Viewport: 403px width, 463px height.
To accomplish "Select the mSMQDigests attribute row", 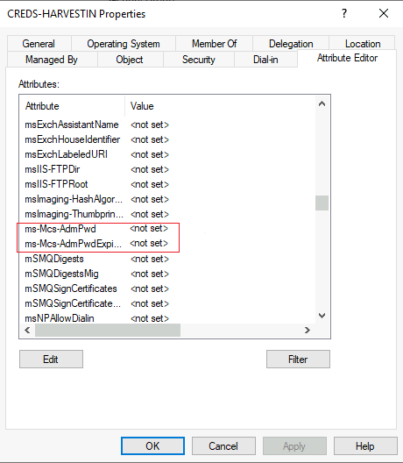I will [x=167, y=259].
